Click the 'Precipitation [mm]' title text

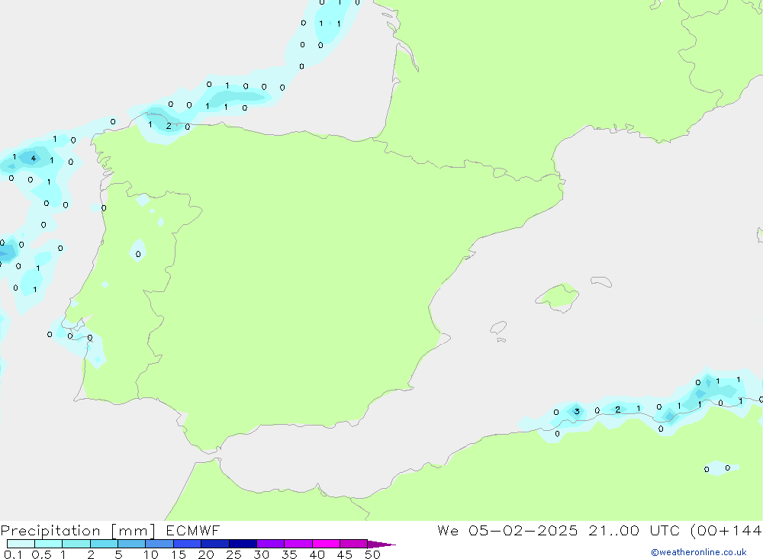coord(78,531)
